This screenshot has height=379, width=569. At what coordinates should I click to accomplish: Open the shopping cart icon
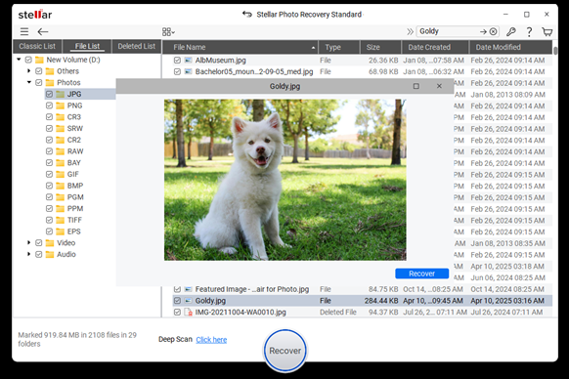(x=547, y=32)
